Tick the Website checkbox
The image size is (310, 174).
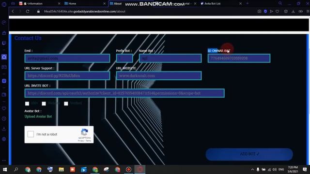coord(44,103)
